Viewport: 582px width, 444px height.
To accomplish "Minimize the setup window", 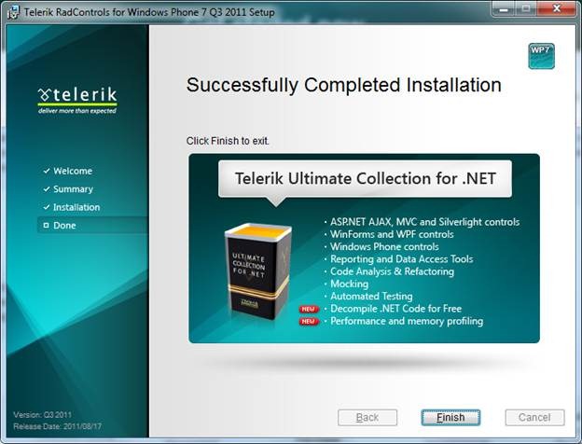I will [x=503, y=10].
